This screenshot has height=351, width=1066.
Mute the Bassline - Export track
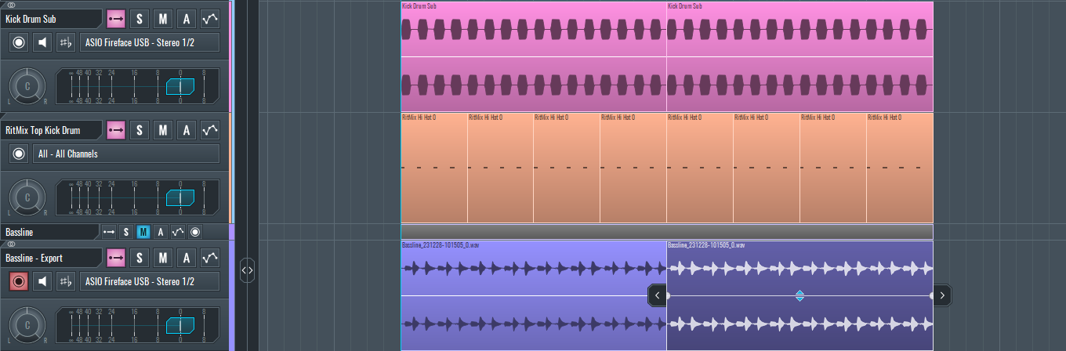coord(162,258)
